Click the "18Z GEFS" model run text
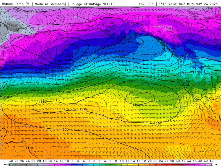The width and height of the screenshot is (221, 166). coord(146,4)
